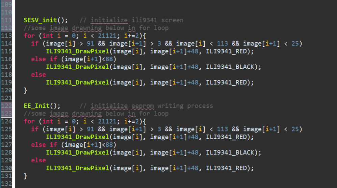The height and width of the screenshot is (188, 337).
Task: Click ILI9341_DrawPixel on line 119
Action: pos(77,82)
